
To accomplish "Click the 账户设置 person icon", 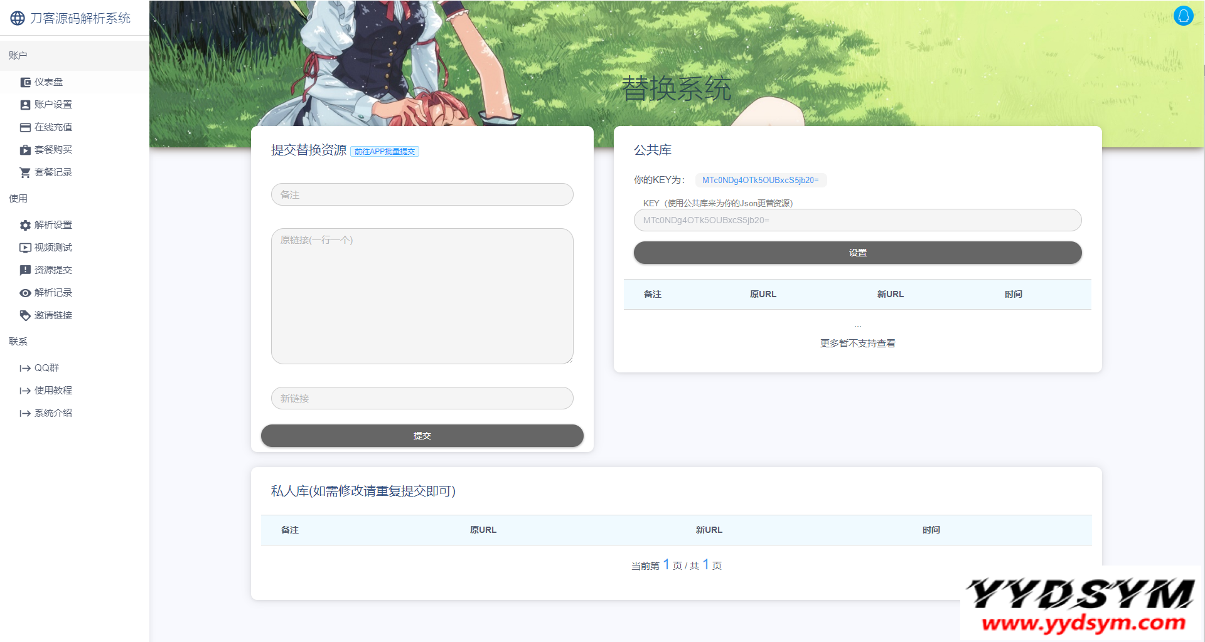I will (25, 105).
